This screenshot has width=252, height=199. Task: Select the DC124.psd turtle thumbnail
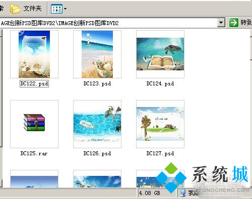coord(160,54)
